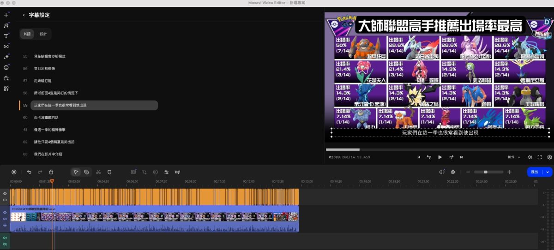
Task: Enter fullscreen preview mode
Action: (539, 157)
